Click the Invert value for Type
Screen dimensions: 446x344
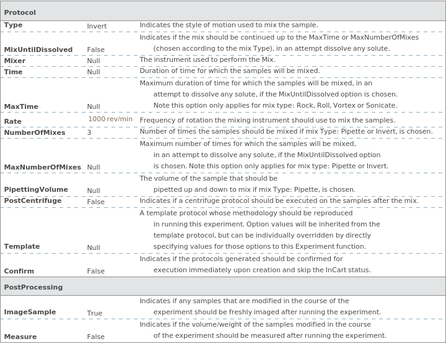coord(97,26)
